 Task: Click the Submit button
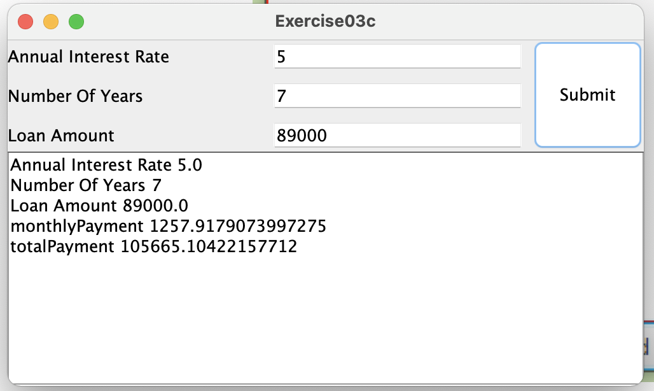(x=587, y=94)
